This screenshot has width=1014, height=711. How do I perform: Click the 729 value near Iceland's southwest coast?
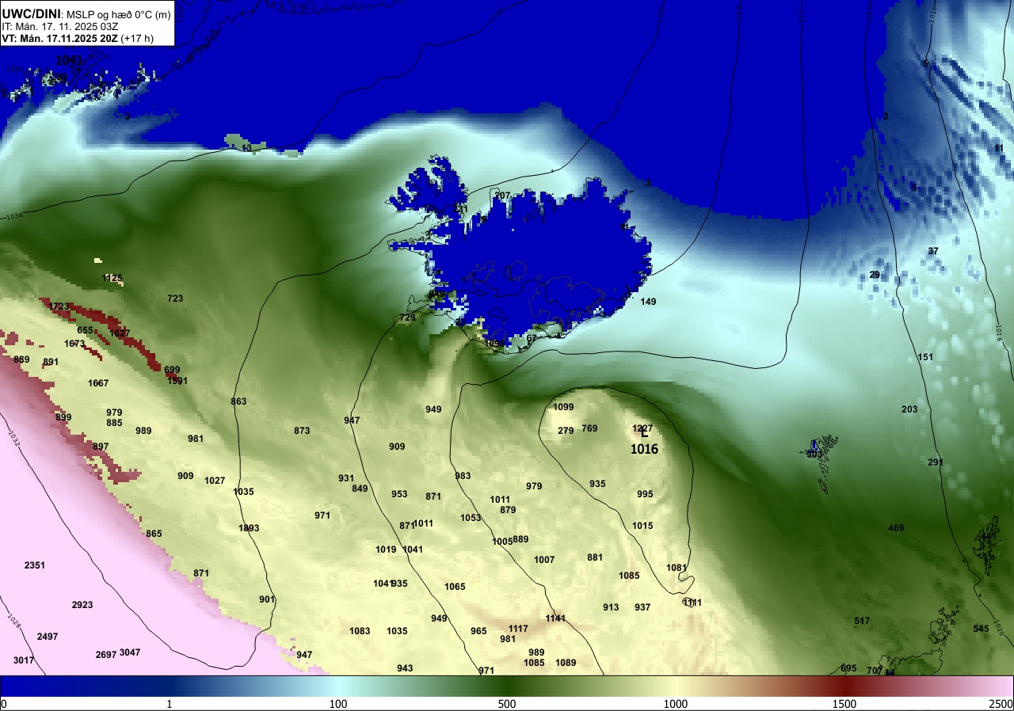[407, 317]
